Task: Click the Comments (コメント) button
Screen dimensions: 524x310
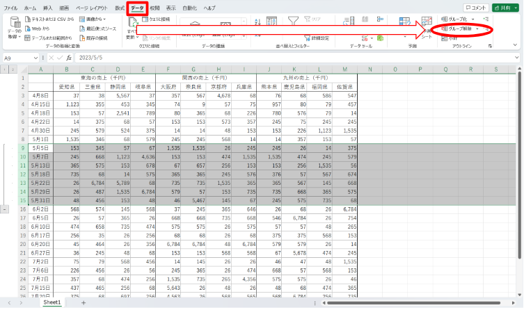Action: tap(474, 7)
